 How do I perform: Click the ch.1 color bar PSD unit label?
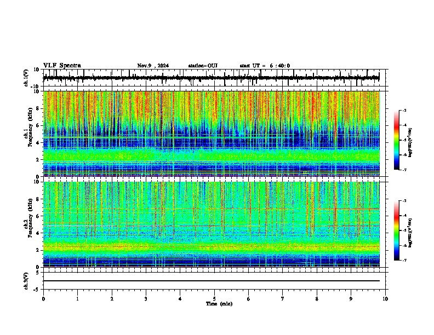click(x=410, y=142)
